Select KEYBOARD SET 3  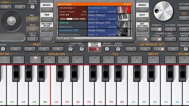(159, 49)
